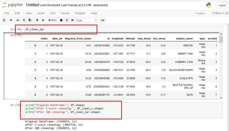Click the EAGLE MTN station cell

(186, 78)
